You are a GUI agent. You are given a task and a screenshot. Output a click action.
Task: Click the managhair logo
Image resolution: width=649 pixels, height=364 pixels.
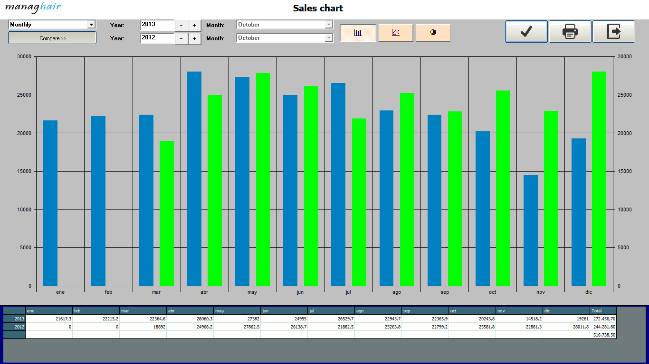(33, 8)
